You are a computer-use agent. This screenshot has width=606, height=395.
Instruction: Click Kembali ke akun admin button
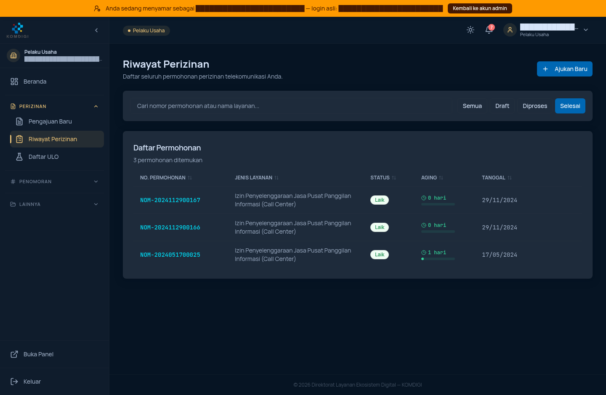[480, 8]
